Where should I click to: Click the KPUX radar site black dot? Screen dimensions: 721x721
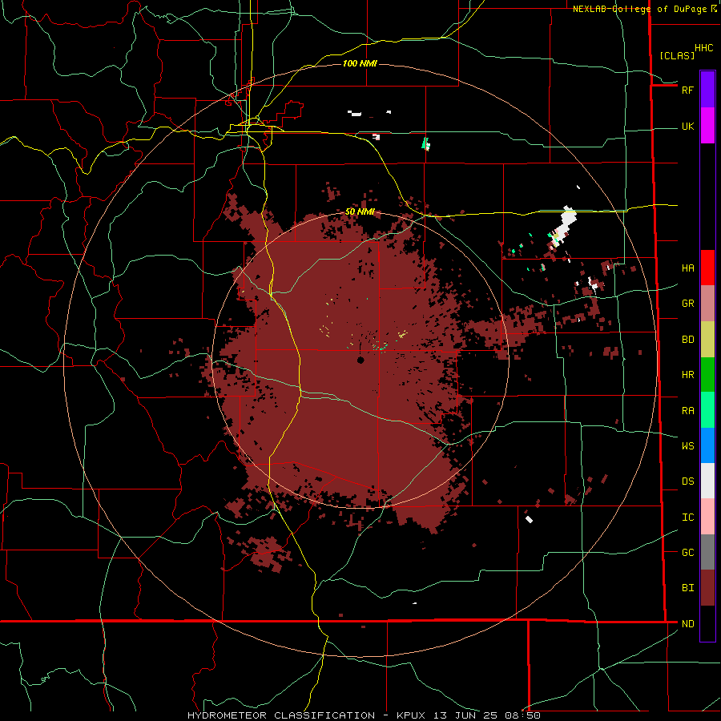coord(360,360)
